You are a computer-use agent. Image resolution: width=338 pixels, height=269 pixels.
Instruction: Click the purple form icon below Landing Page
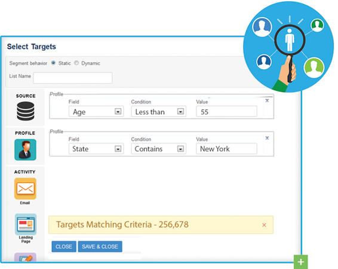click(x=25, y=258)
